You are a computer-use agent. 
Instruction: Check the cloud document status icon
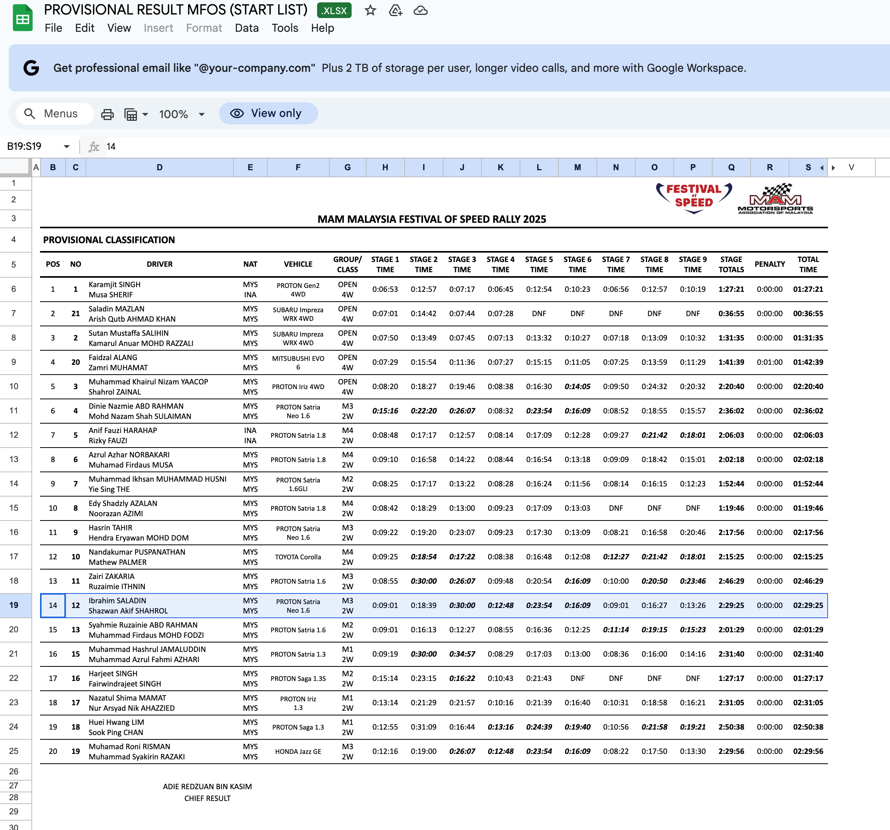(420, 10)
